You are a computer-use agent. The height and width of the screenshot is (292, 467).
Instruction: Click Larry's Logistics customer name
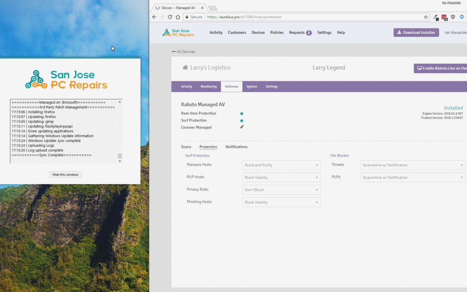point(210,67)
